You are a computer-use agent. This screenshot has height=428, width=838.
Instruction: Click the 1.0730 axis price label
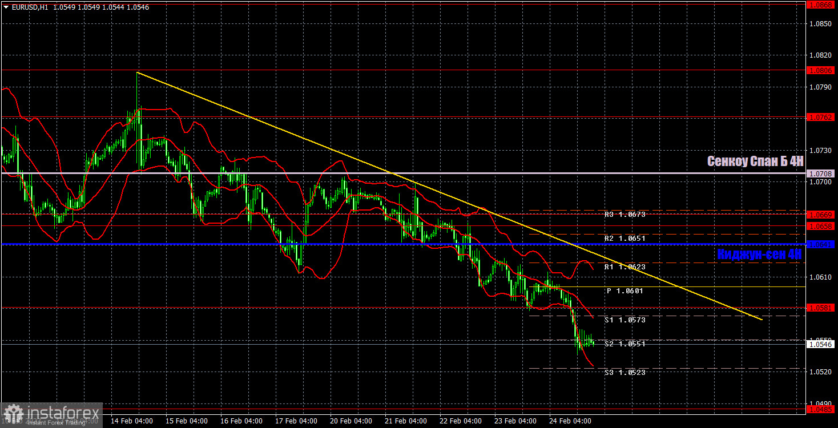[821, 150]
